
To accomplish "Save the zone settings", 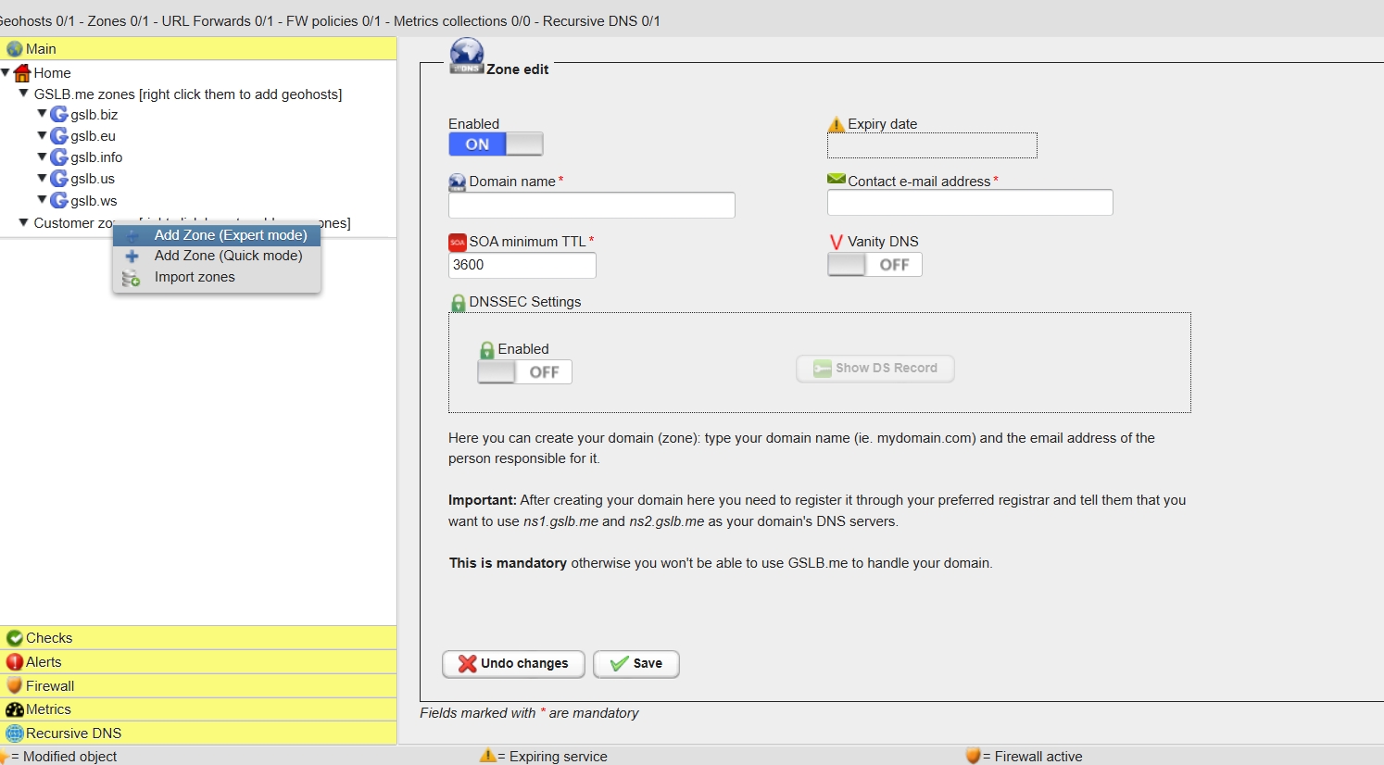I will click(636, 664).
